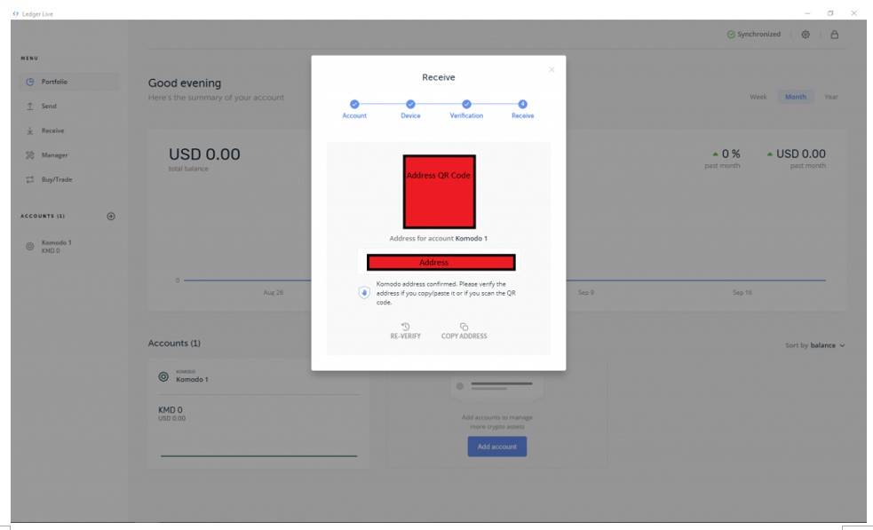Click the Buy/Trade exchange icon

(30, 180)
